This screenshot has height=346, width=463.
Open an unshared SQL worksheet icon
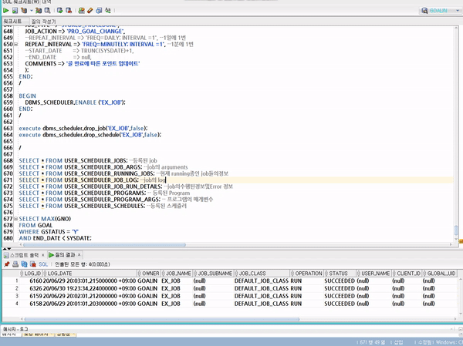[82, 11]
